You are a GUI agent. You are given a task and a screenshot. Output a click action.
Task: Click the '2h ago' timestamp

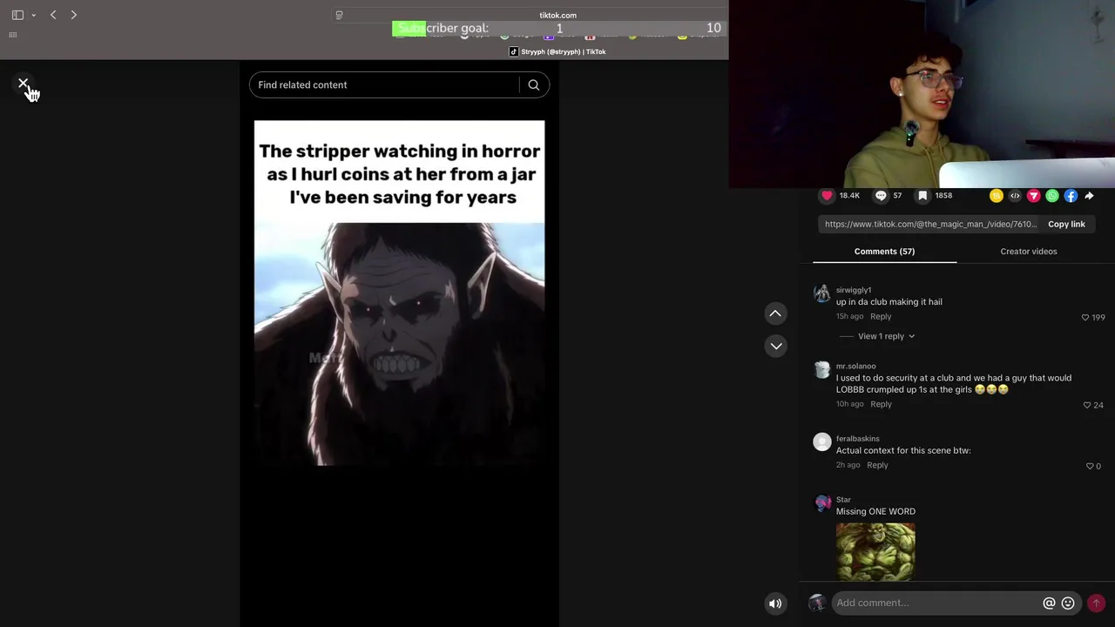coord(848,465)
